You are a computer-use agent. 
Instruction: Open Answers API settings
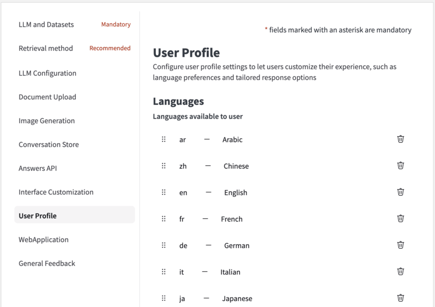(38, 169)
